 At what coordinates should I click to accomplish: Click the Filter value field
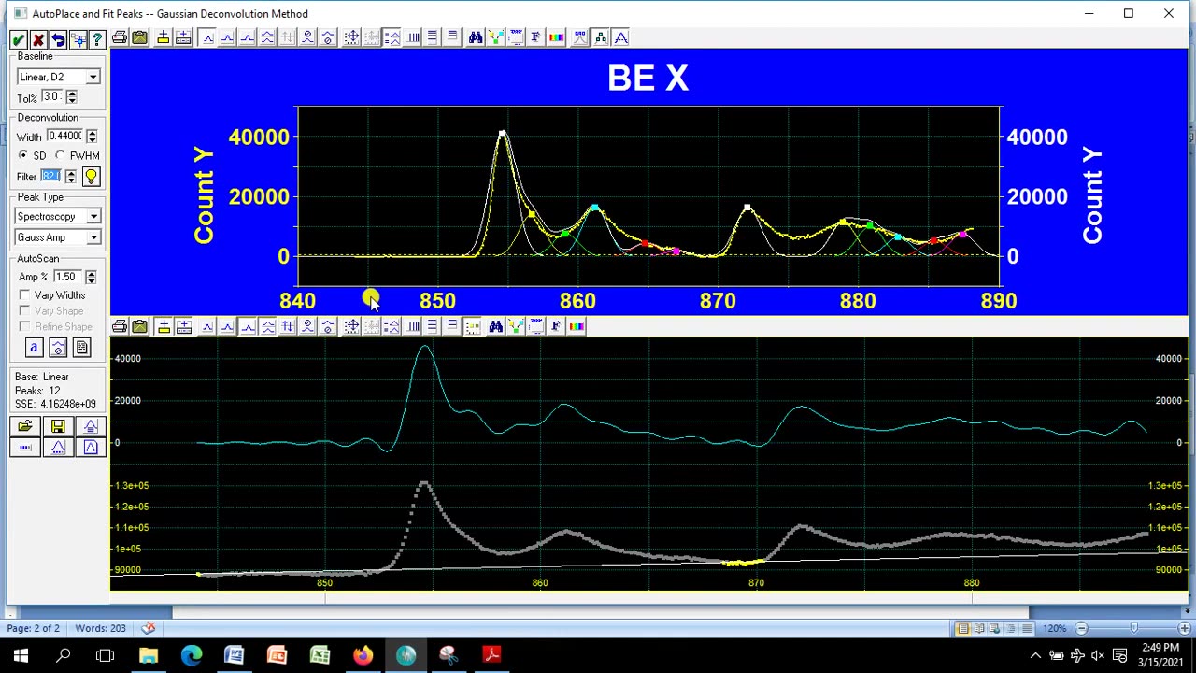(x=51, y=177)
